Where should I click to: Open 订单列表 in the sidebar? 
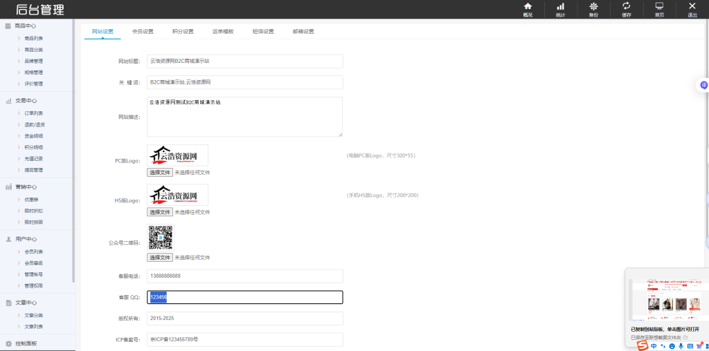point(34,113)
